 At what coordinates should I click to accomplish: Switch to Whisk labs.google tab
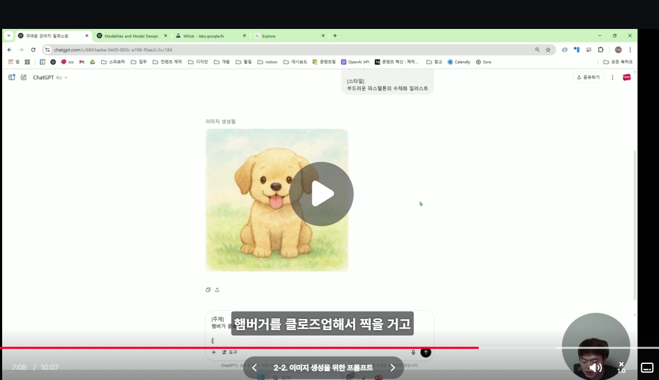[211, 36]
